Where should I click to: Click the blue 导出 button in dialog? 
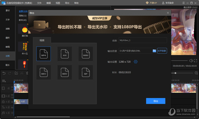tap(156, 101)
